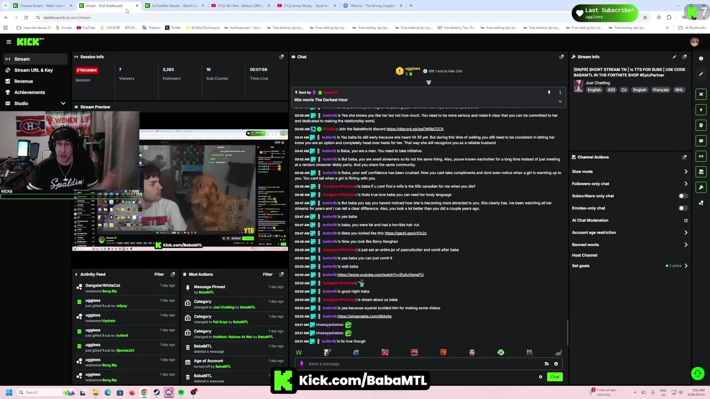Open Stream in the left sidebar

(x=34, y=59)
